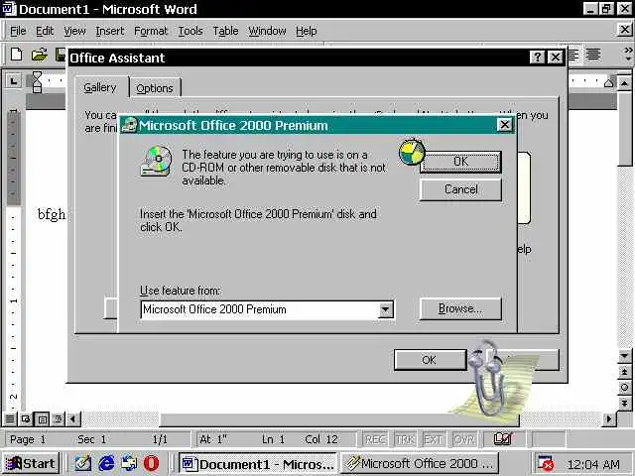Open the Help menu
Screen dimensions: 635x476
[x=307, y=31]
